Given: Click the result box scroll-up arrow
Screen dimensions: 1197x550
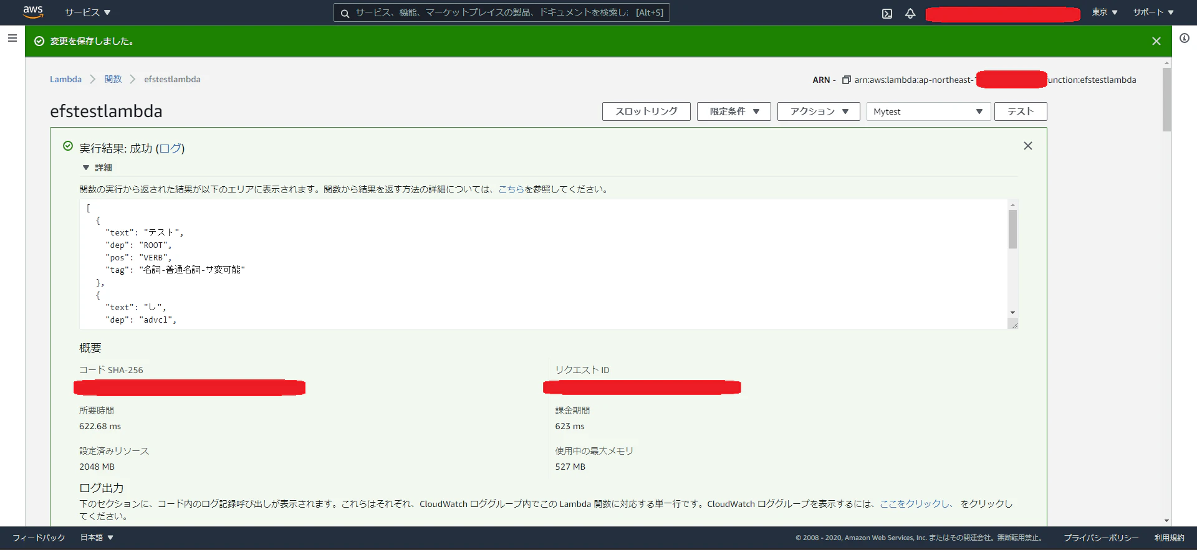Looking at the screenshot, I should (1012, 205).
